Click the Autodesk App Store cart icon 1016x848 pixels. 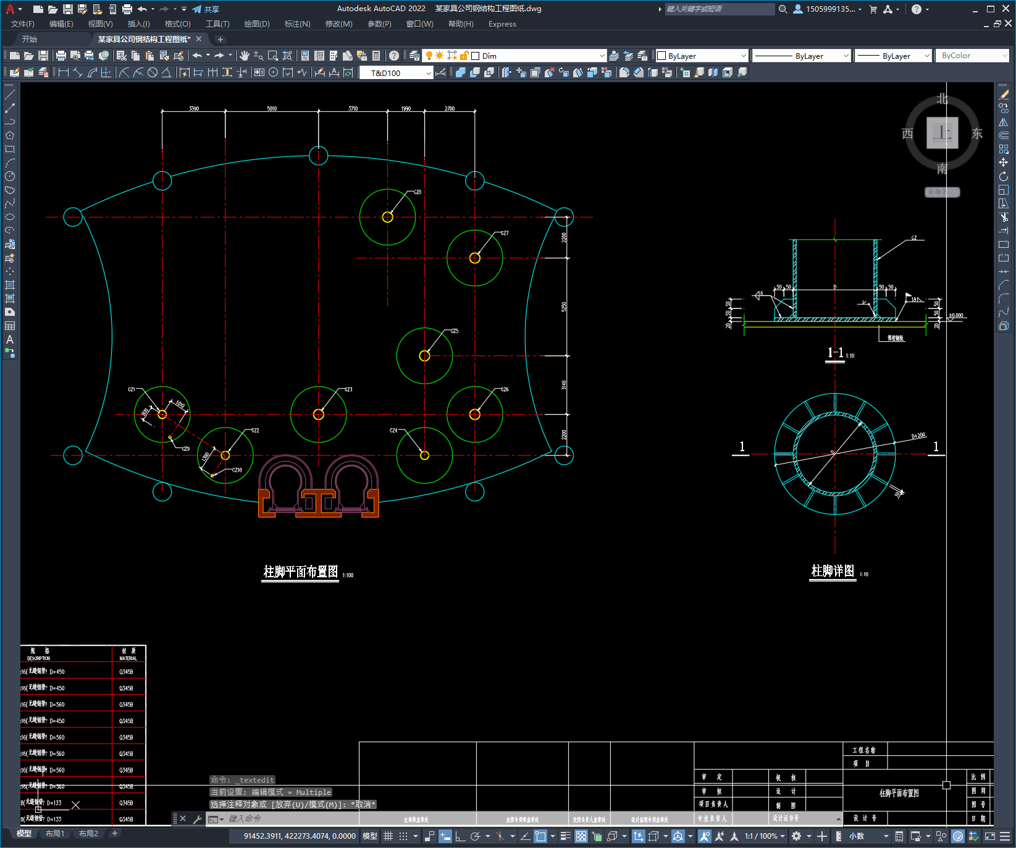(x=873, y=9)
